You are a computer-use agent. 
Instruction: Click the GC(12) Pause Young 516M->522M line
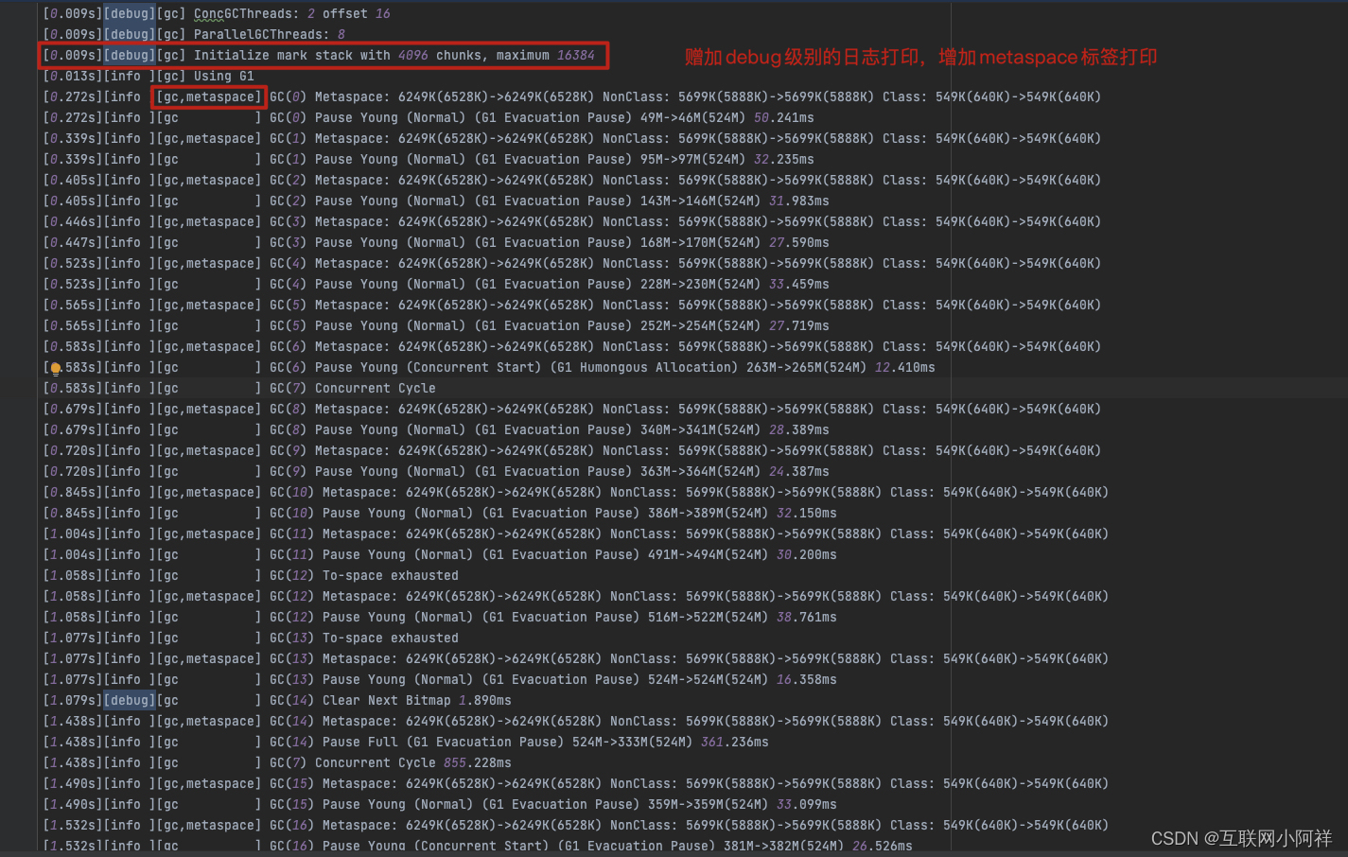pos(440,617)
